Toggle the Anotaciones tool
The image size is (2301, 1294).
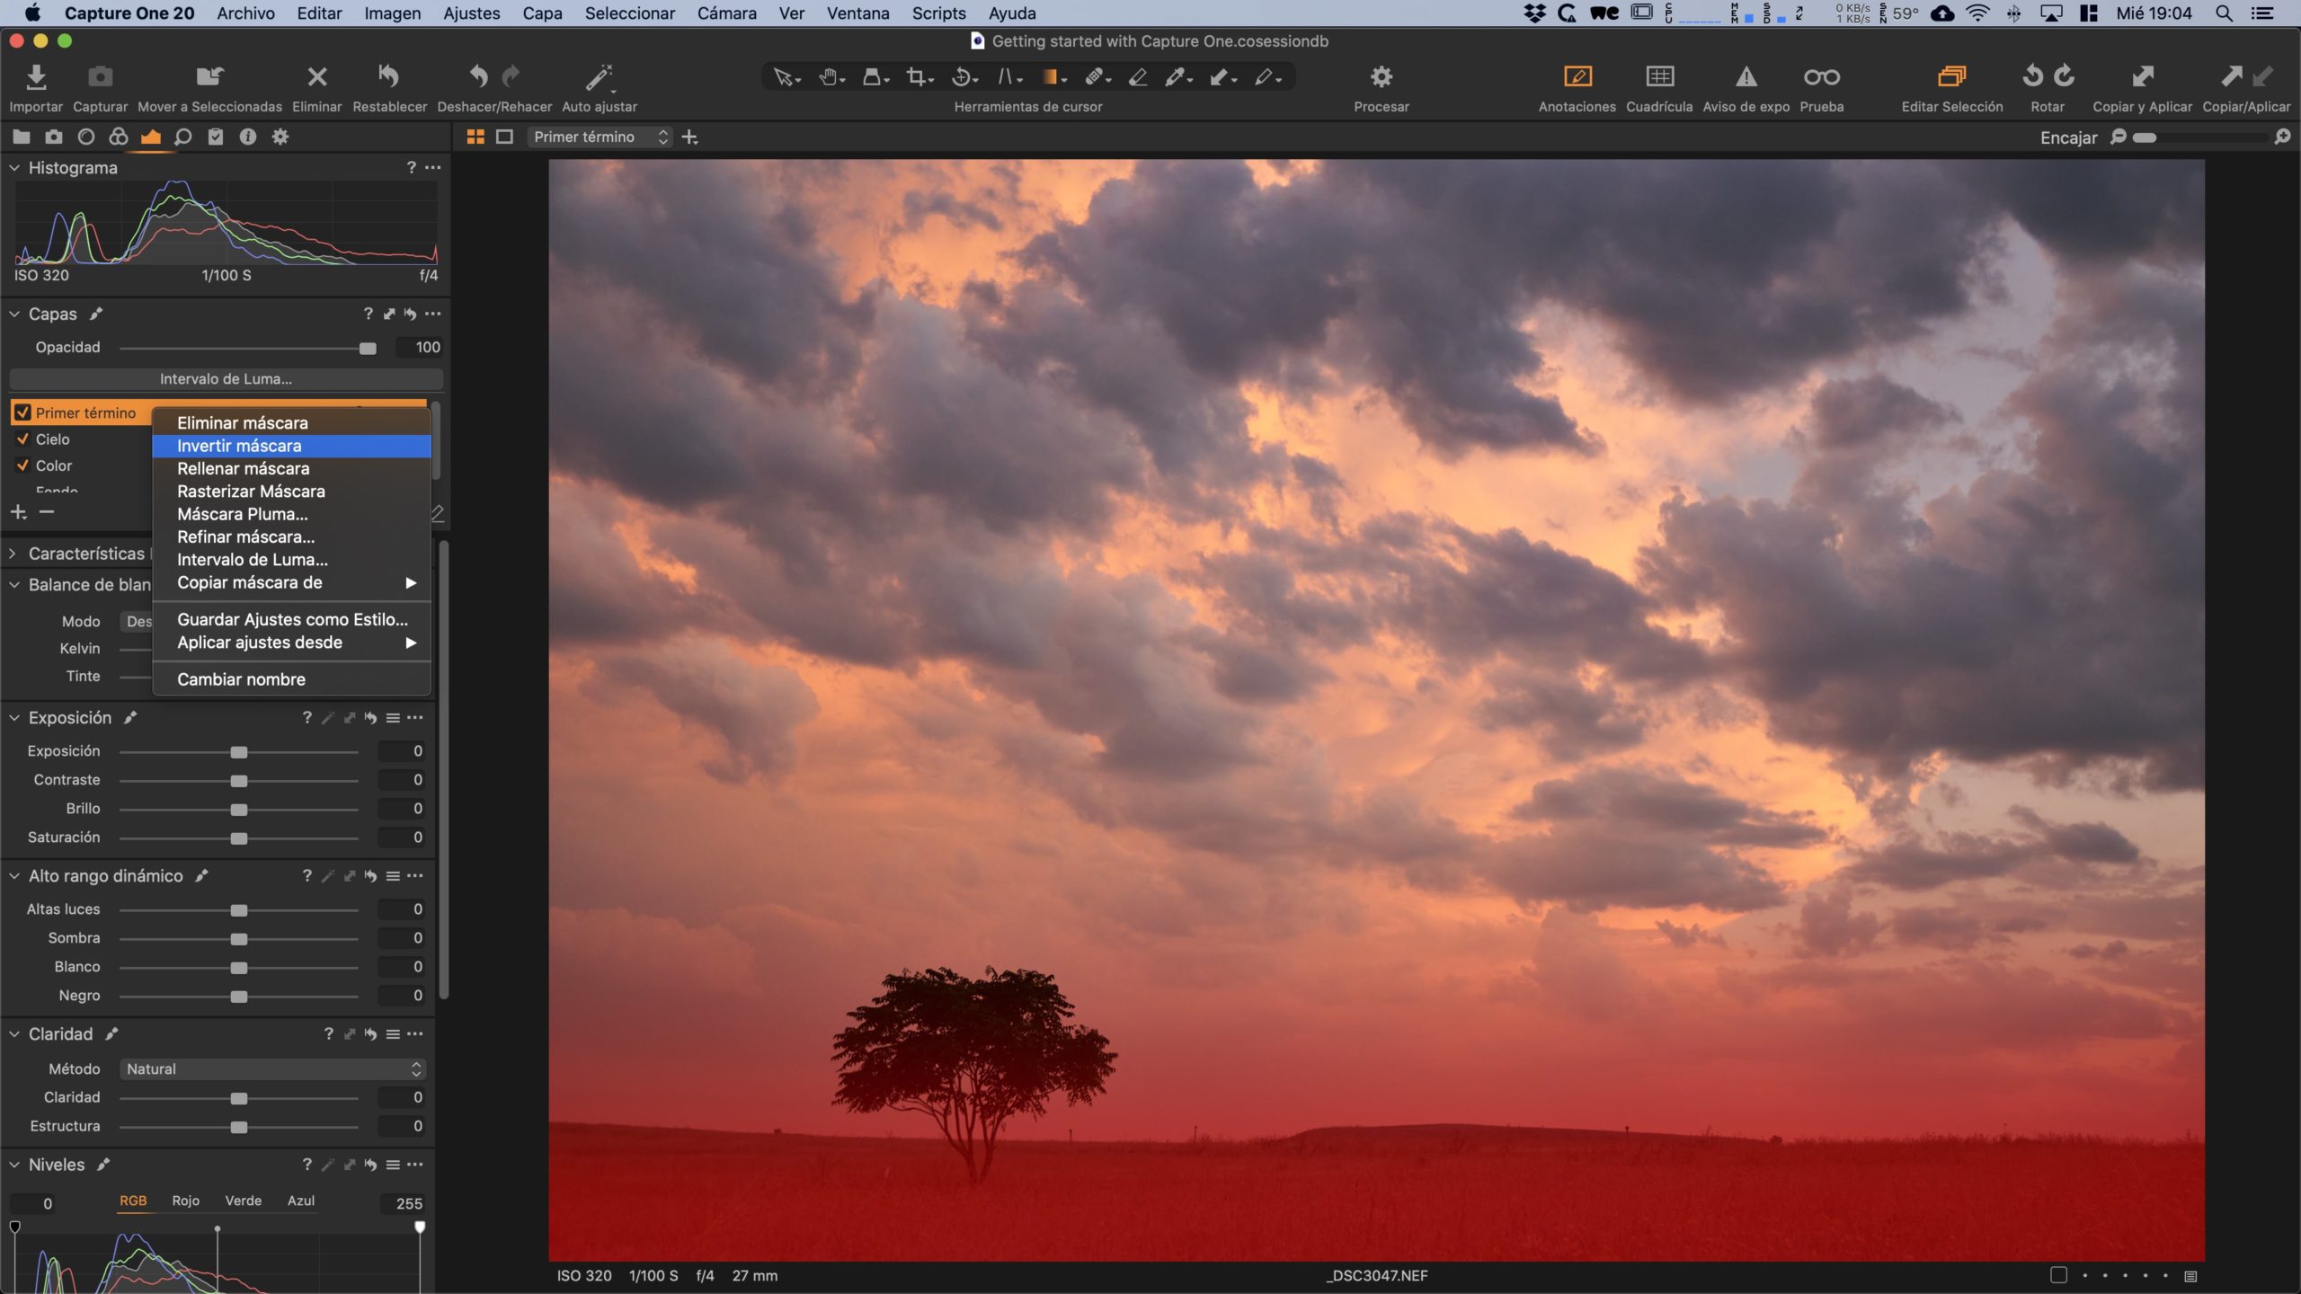1577,77
